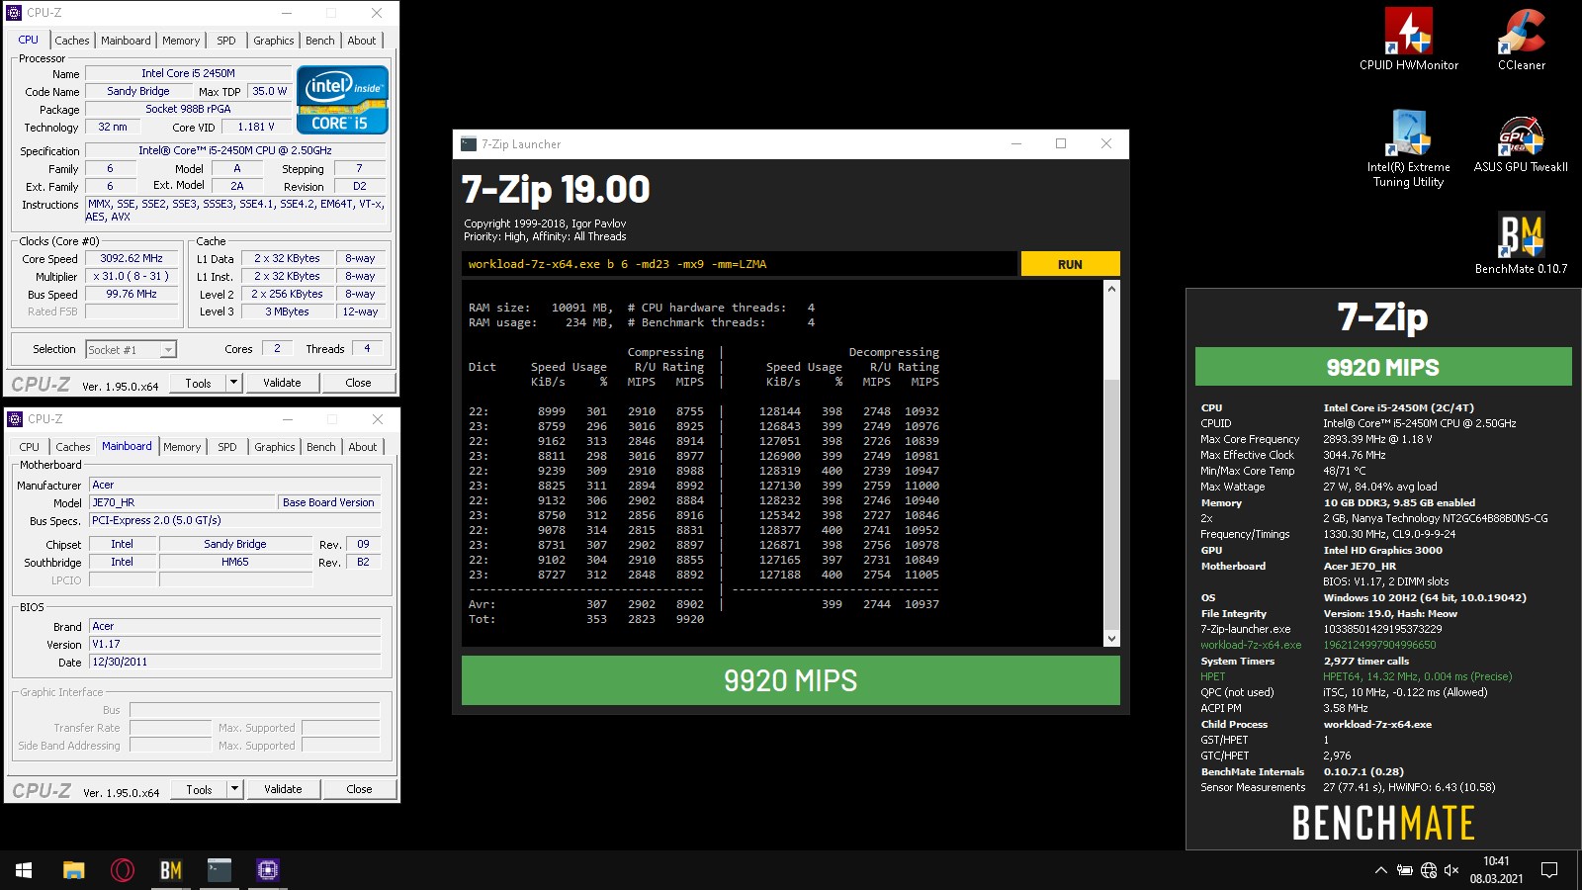The height and width of the screenshot is (890, 1582).
Task: Click Validate in top CPU-Z window
Action: 282,383
